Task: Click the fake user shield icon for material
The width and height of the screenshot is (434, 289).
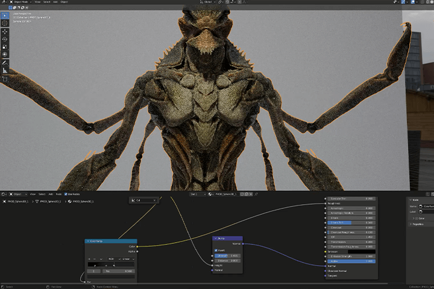Action: [242, 194]
